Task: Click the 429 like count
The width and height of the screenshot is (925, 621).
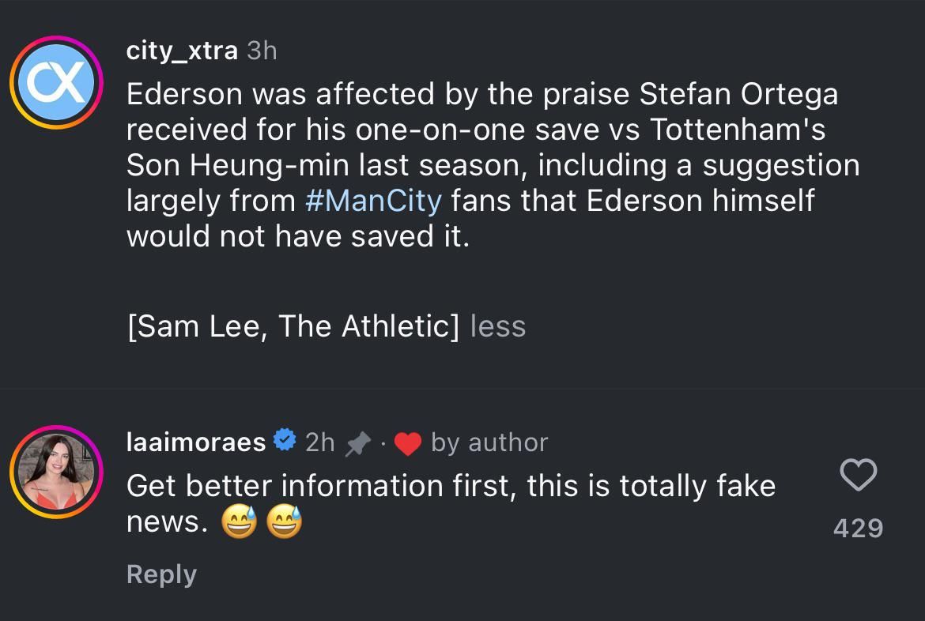Action: click(x=859, y=529)
